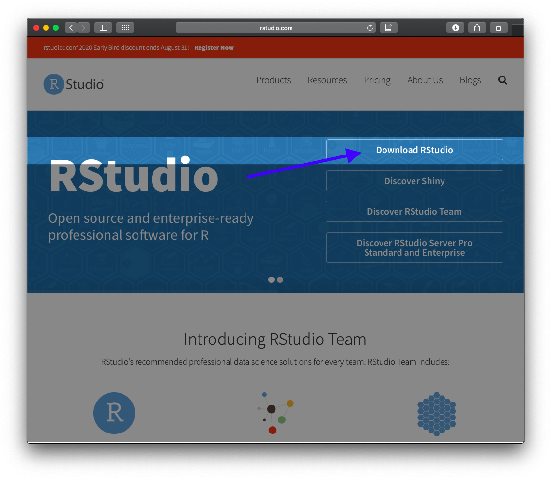551x479 pixels.
Task: Click the website search magnifier icon
Action: click(x=503, y=80)
